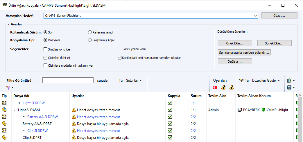The height and width of the screenshot is (142, 303).
Task: Click the export list icon above the save icon
Action: tap(289, 81)
